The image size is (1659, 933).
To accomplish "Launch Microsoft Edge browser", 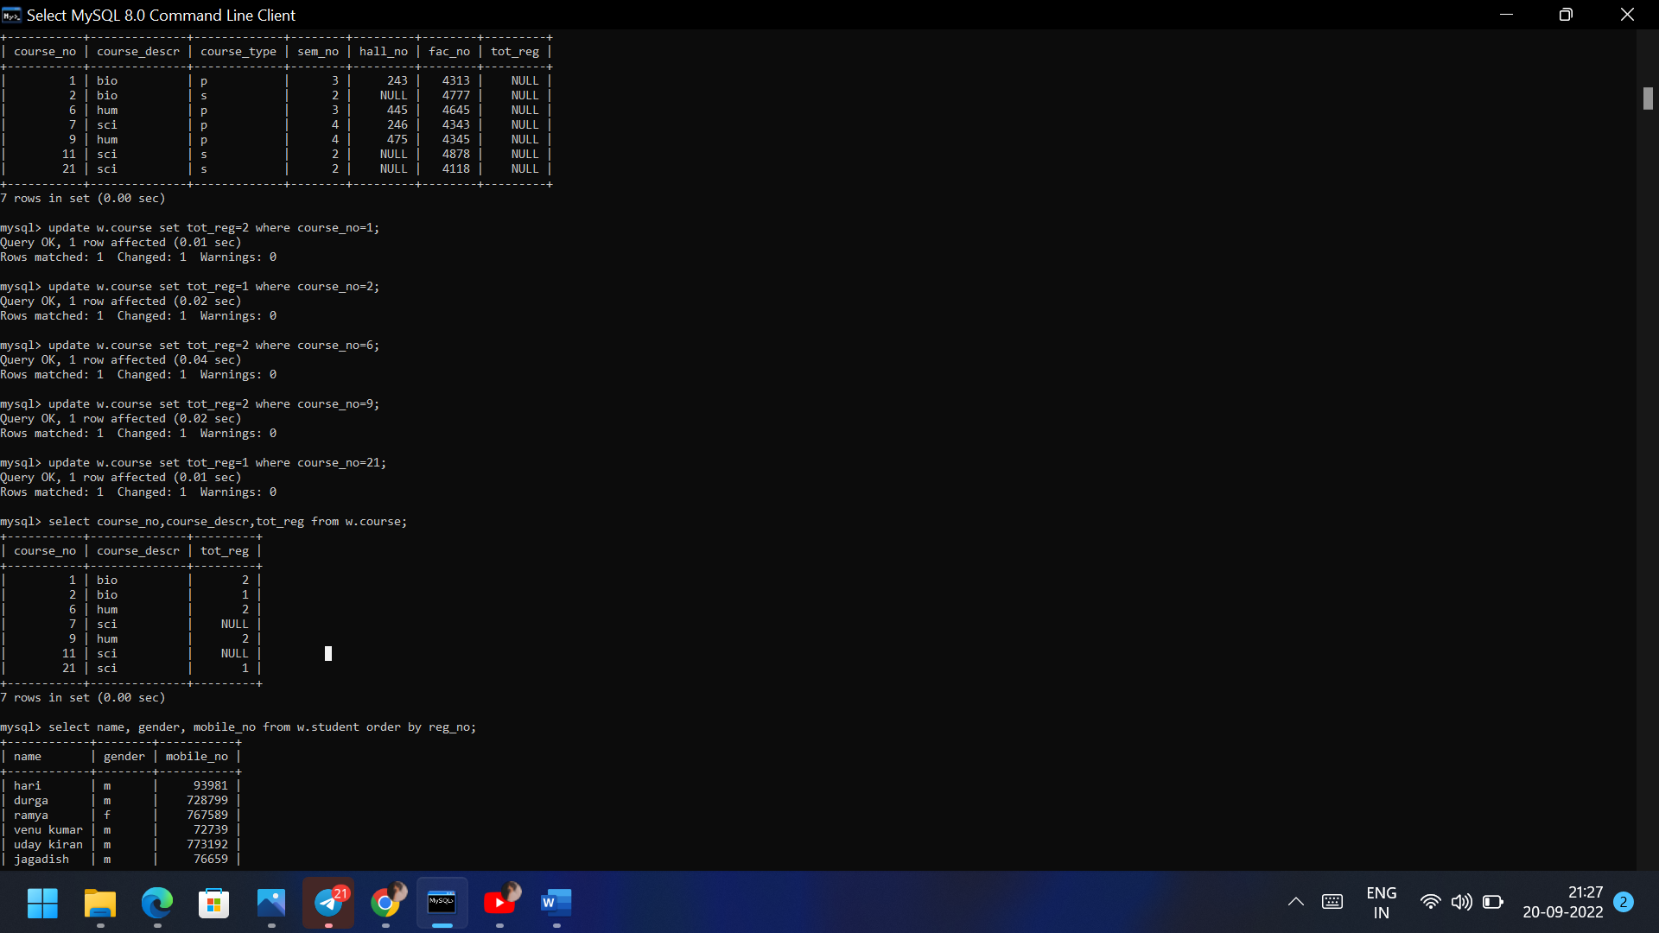I will point(156,904).
